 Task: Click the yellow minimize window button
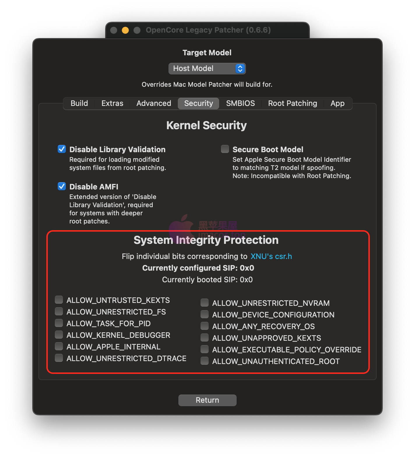pyautogui.click(x=125, y=30)
